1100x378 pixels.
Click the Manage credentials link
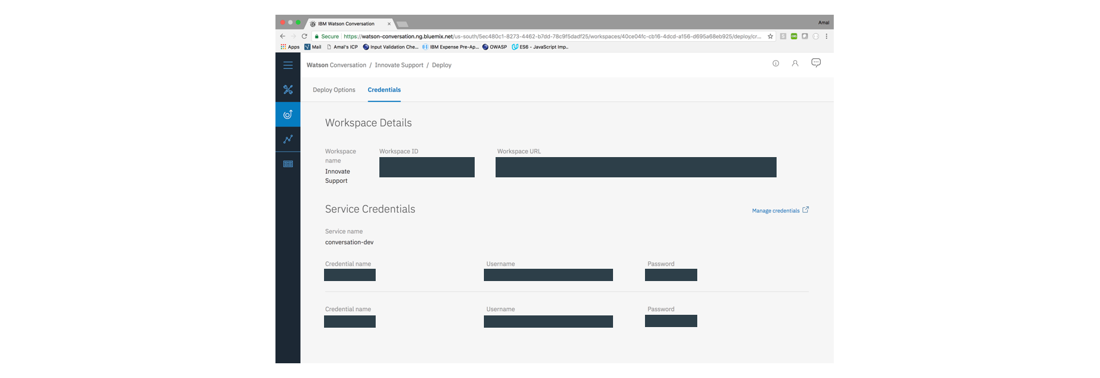(780, 210)
